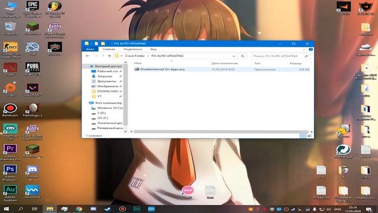The image size is (378, 213).
Task: Click the horizontal scrollbar in file list
Action: (221, 131)
